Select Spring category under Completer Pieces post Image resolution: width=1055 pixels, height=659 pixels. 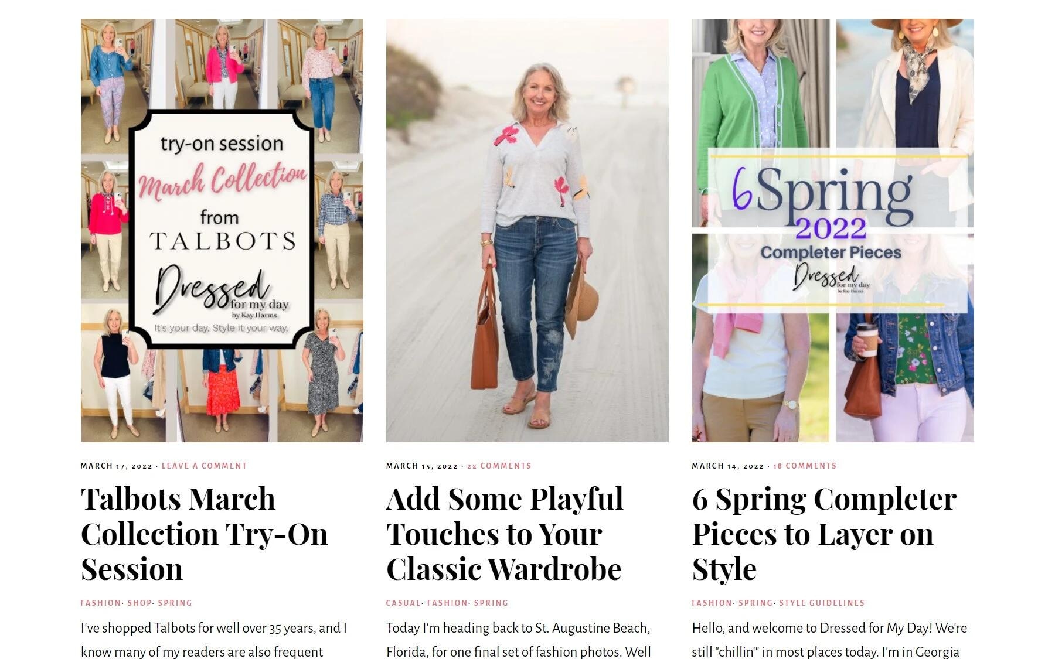(755, 603)
